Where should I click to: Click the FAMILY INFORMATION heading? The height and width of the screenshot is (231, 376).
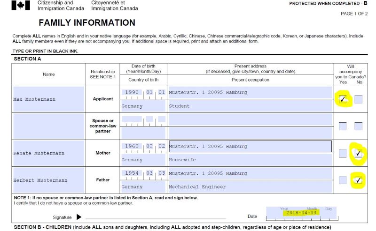(87, 22)
